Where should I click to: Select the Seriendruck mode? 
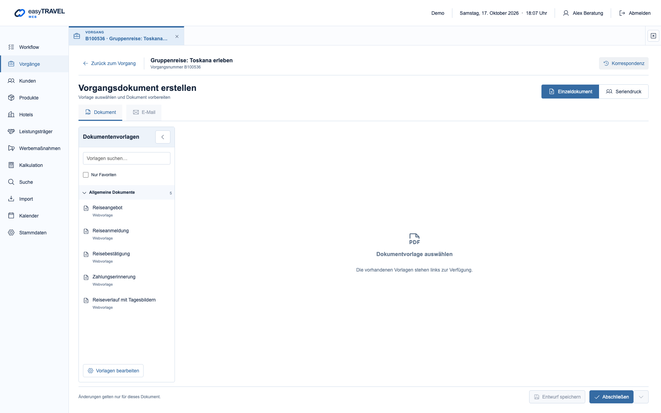tap(623, 92)
